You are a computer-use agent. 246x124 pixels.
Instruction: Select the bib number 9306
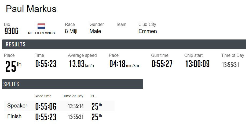pos(12,31)
